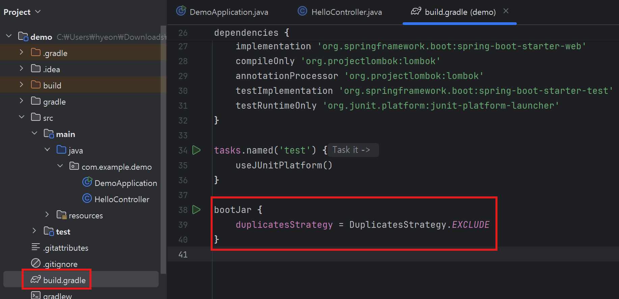
Task: Click the Gradle icon on build.gradle tab
Action: [416, 11]
